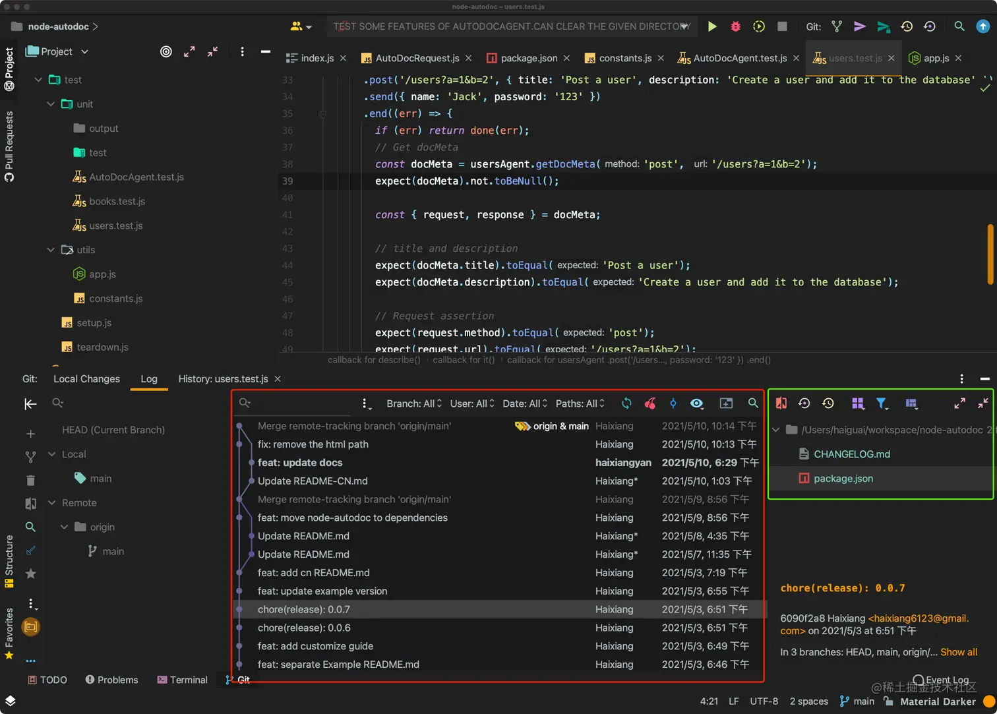Collapse Remote branches node
Viewport: 997px width, 714px height.
(x=52, y=503)
